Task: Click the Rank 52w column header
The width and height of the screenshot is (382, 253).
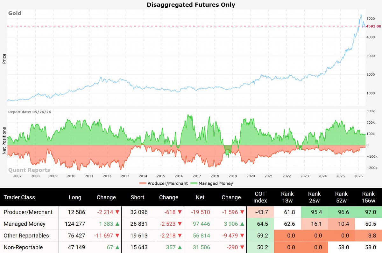Action: coord(341,197)
